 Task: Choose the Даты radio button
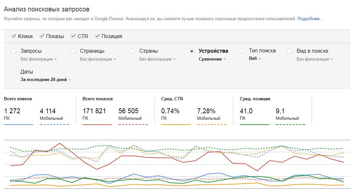point(13,72)
